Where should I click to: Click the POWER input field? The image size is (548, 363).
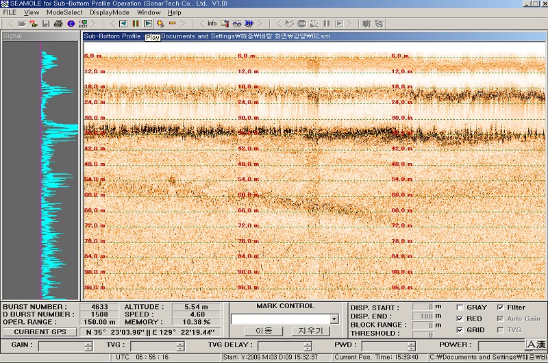click(x=501, y=346)
